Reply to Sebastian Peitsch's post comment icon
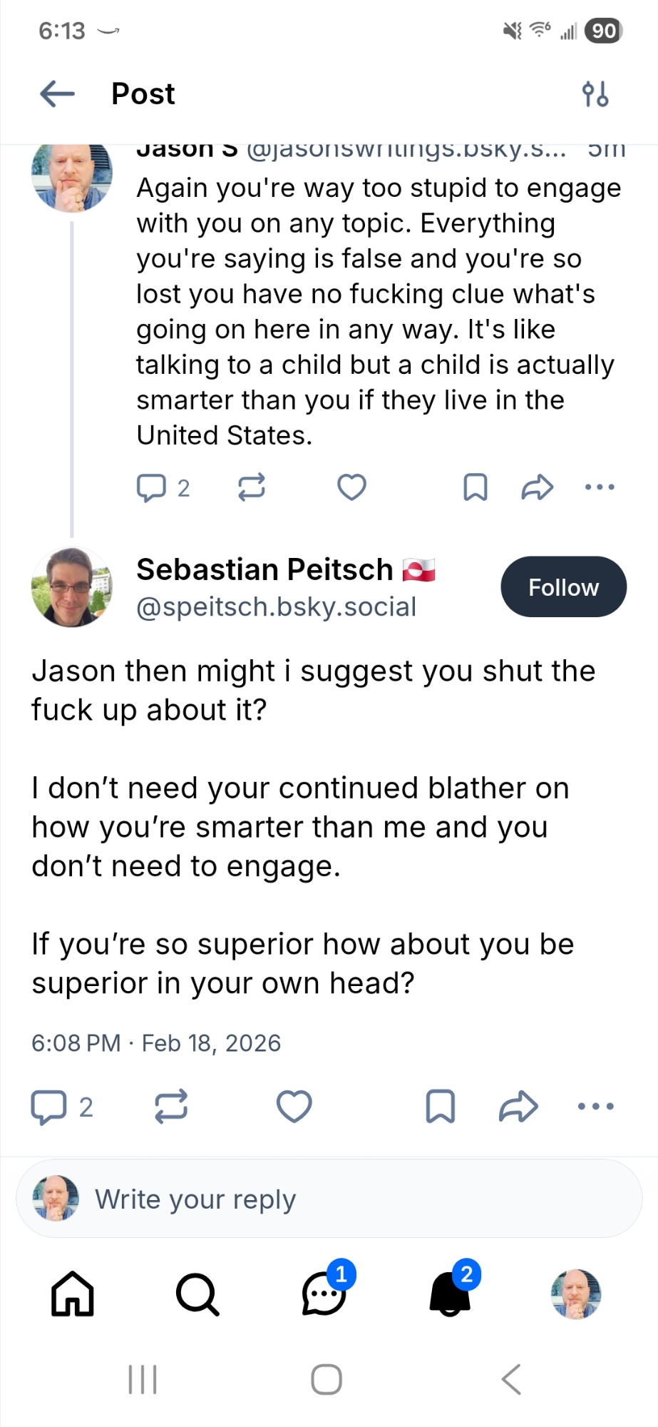 coord(48,1107)
